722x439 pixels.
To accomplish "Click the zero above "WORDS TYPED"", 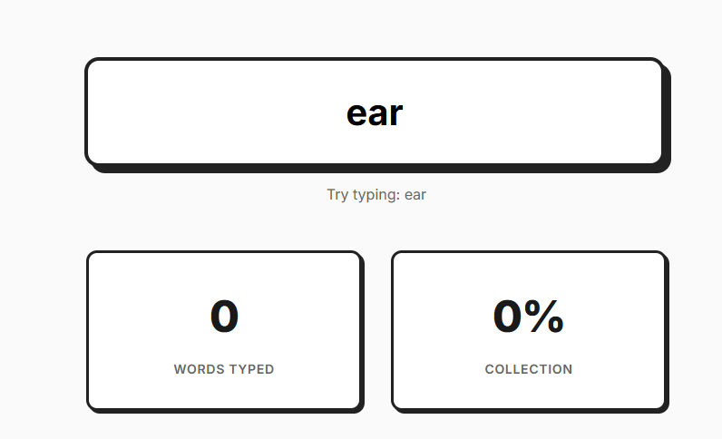I will tap(224, 316).
